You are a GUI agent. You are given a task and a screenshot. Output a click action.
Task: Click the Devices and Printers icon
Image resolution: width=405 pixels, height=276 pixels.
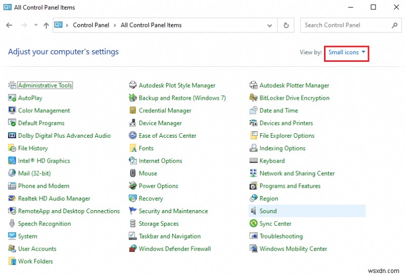[x=254, y=123]
